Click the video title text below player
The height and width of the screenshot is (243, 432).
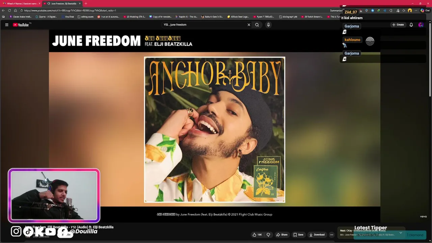69,227
